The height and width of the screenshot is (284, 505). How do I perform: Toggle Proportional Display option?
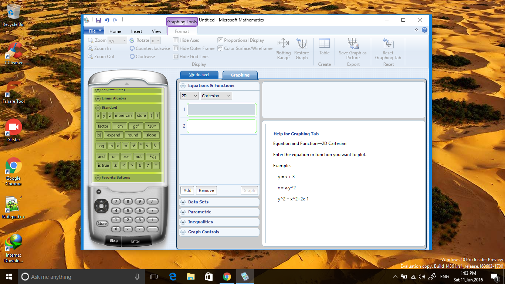(x=241, y=40)
